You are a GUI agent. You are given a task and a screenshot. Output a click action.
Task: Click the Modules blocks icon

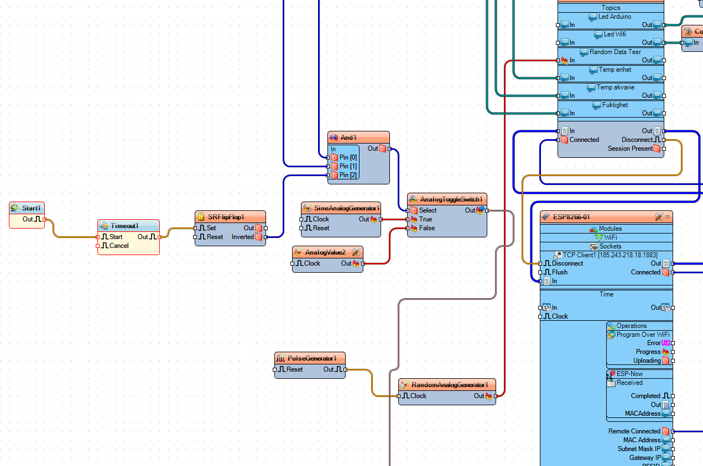pos(593,229)
